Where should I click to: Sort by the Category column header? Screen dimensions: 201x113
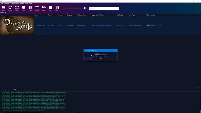pos(69,15)
